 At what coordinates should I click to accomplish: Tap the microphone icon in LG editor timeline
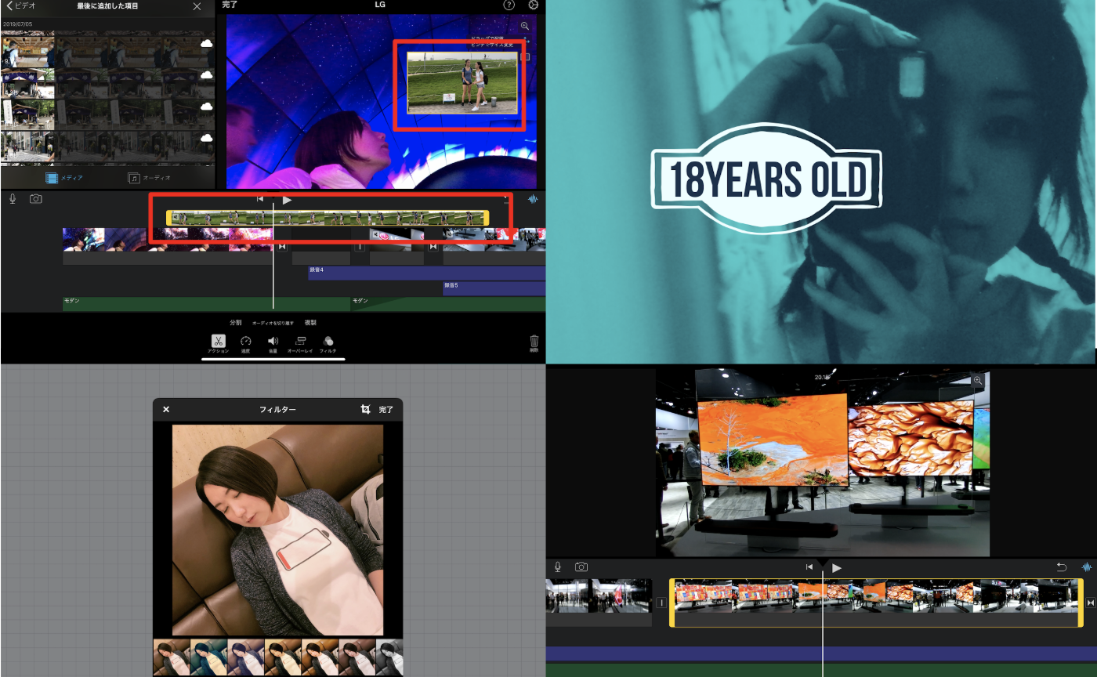click(13, 199)
